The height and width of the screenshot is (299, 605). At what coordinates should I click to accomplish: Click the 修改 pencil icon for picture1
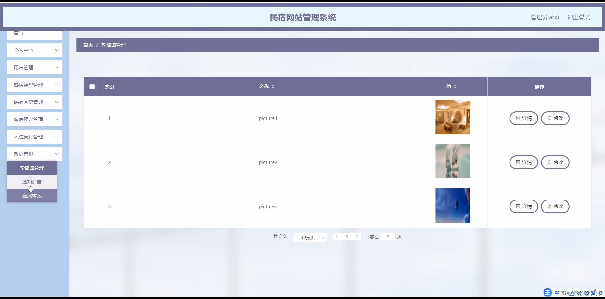(550, 118)
